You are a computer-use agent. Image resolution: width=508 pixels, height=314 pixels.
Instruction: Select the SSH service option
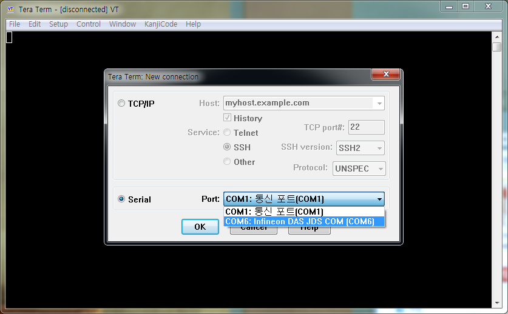[x=227, y=147]
